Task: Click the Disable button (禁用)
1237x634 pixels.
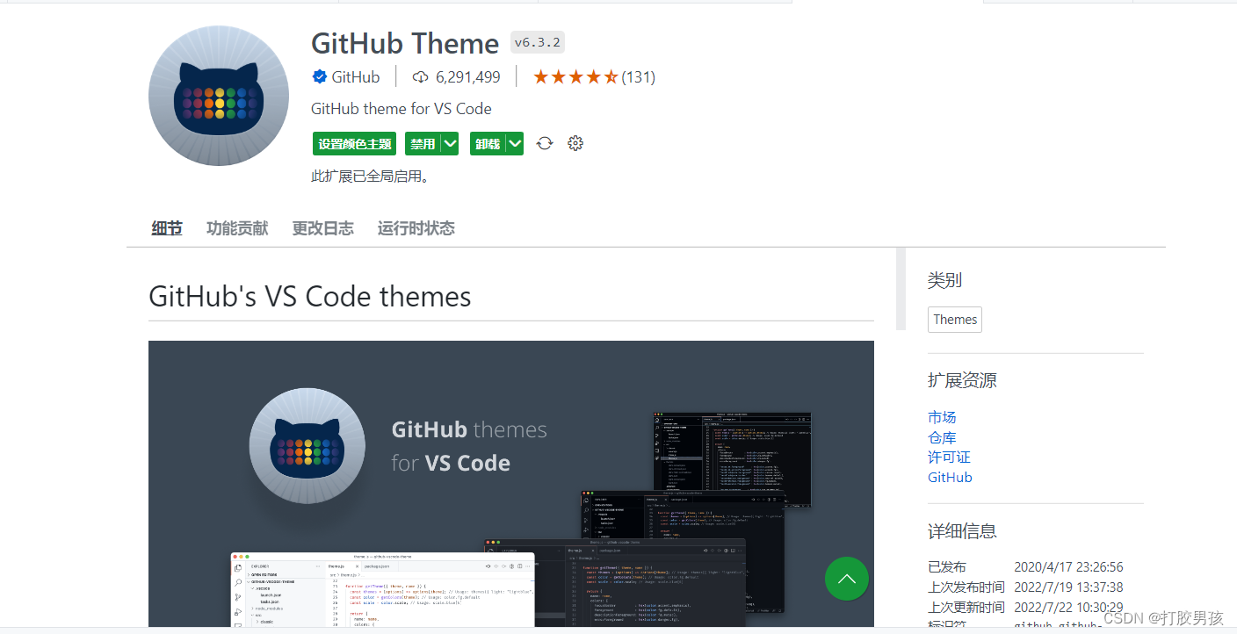Action: [423, 144]
